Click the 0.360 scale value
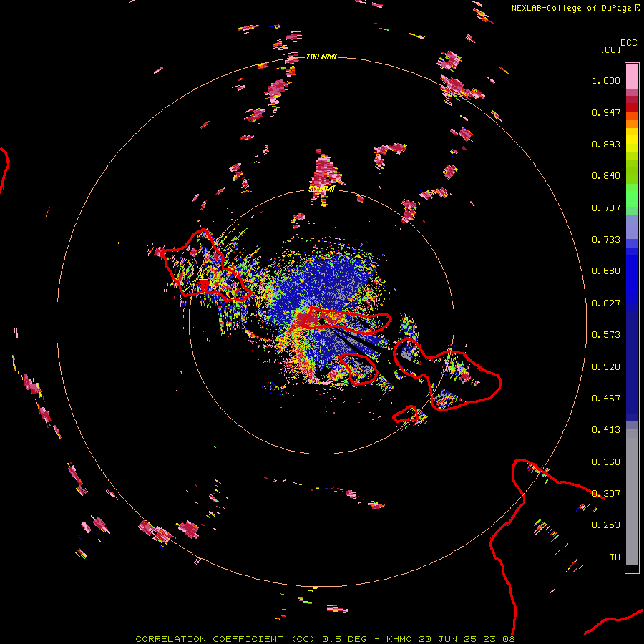The image size is (644, 644). 606,462
